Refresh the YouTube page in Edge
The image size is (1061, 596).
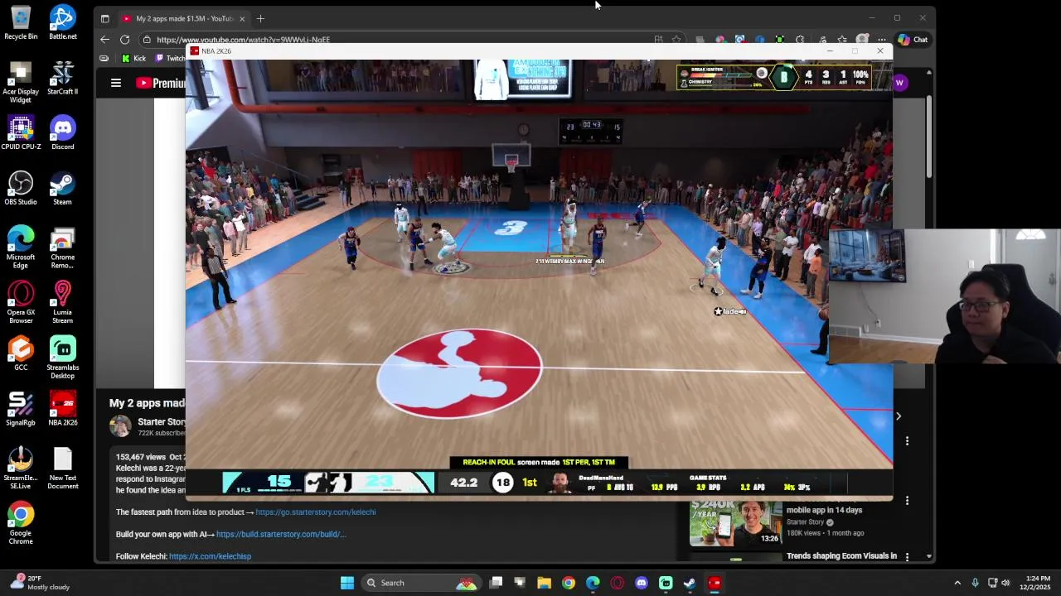pos(124,39)
